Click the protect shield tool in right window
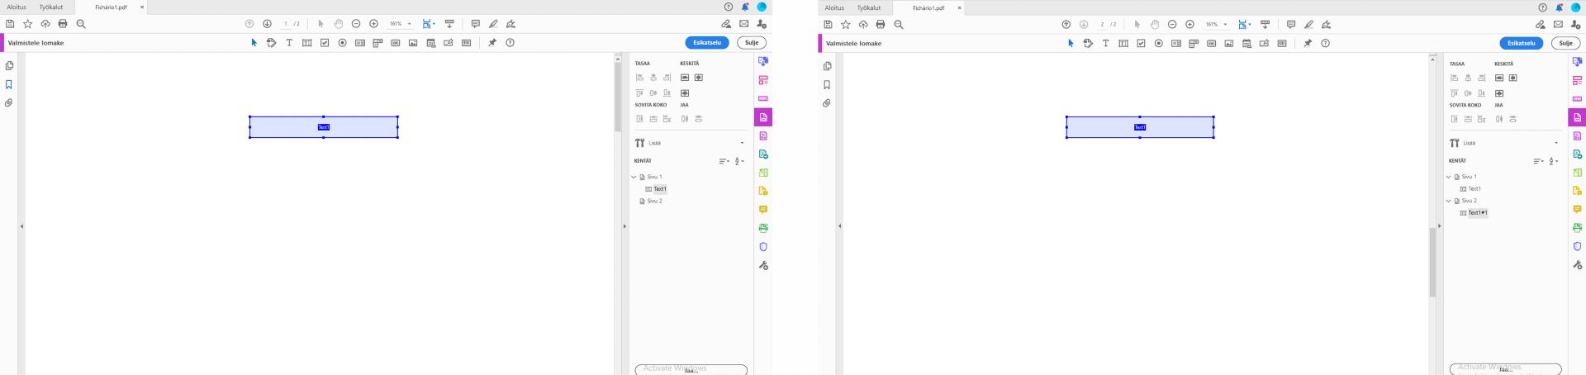This screenshot has height=375, width=1586. pyautogui.click(x=1577, y=246)
